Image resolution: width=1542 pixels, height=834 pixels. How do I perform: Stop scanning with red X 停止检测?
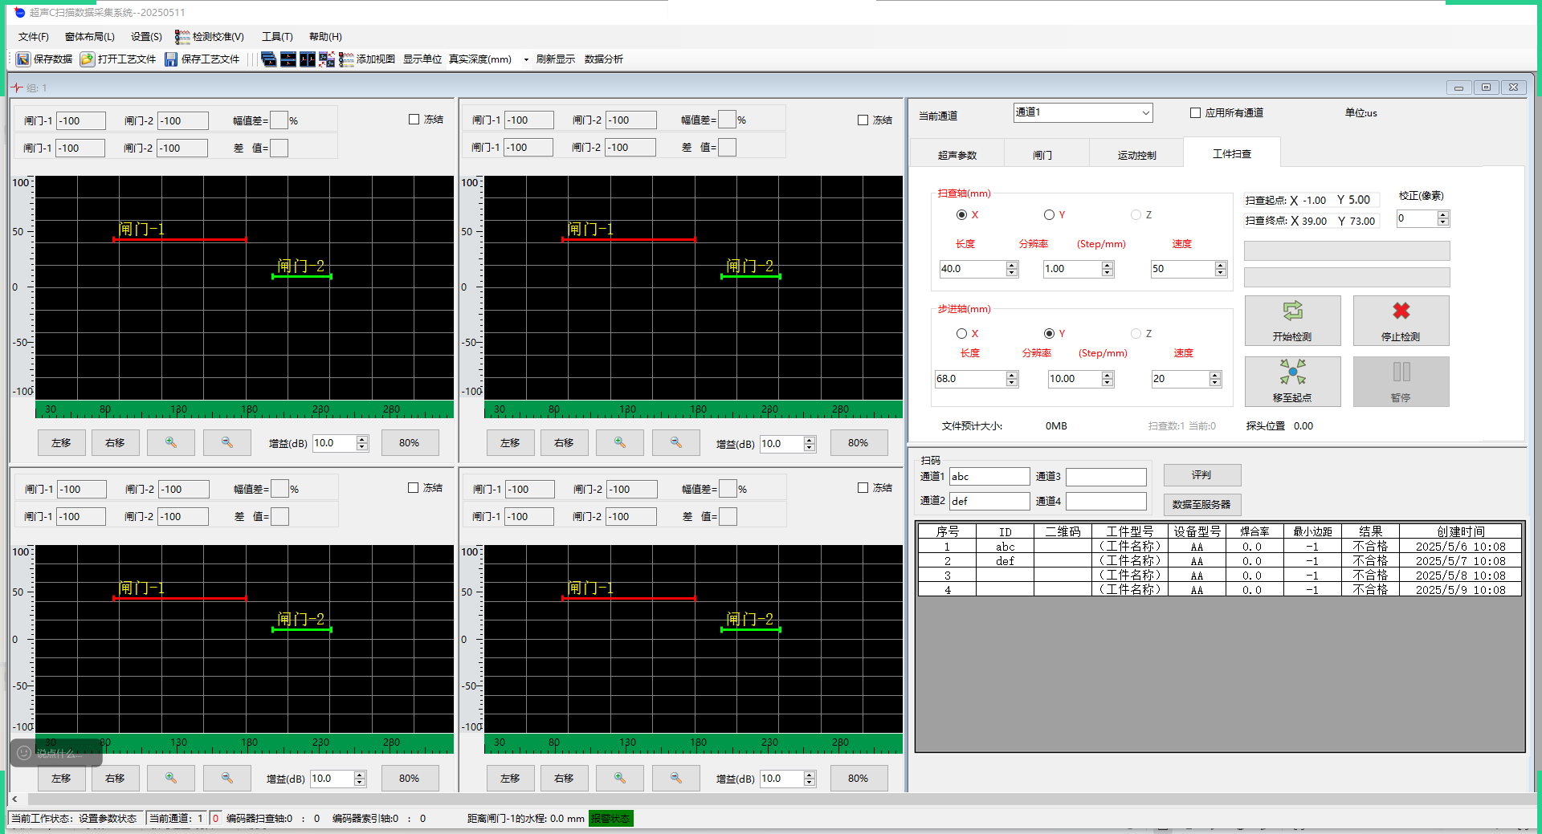pyautogui.click(x=1401, y=320)
